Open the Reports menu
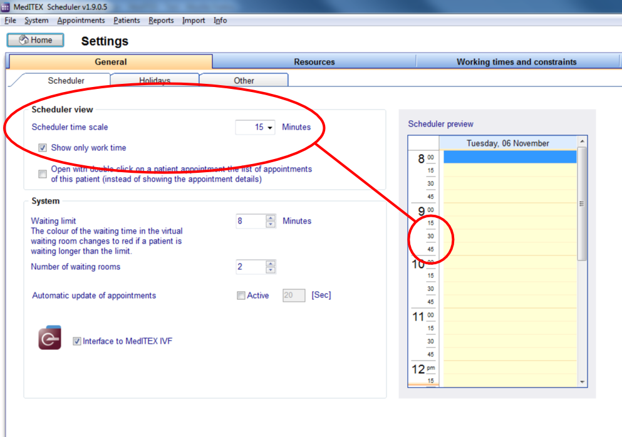Image resolution: width=622 pixels, height=437 pixels. 161,20
